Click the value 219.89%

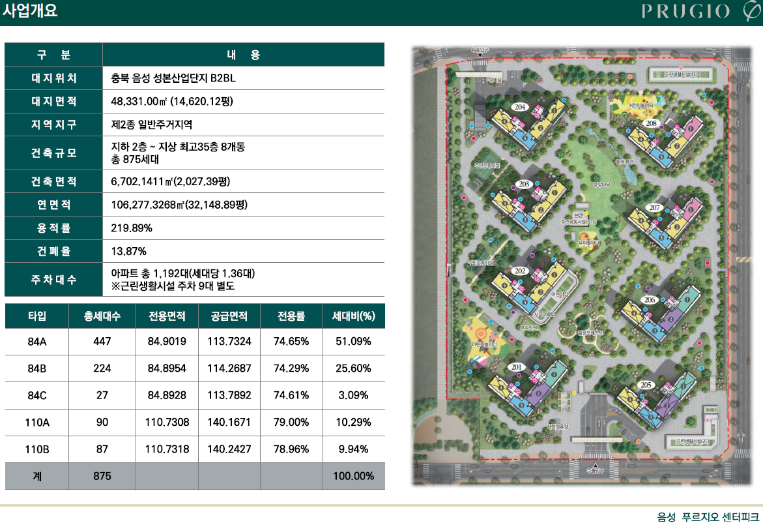(x=132, y=228)
